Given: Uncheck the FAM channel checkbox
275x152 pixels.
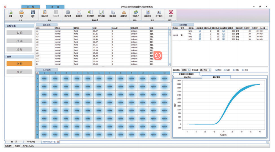Looking at the screenshot, I should click(x=217, y=70).
